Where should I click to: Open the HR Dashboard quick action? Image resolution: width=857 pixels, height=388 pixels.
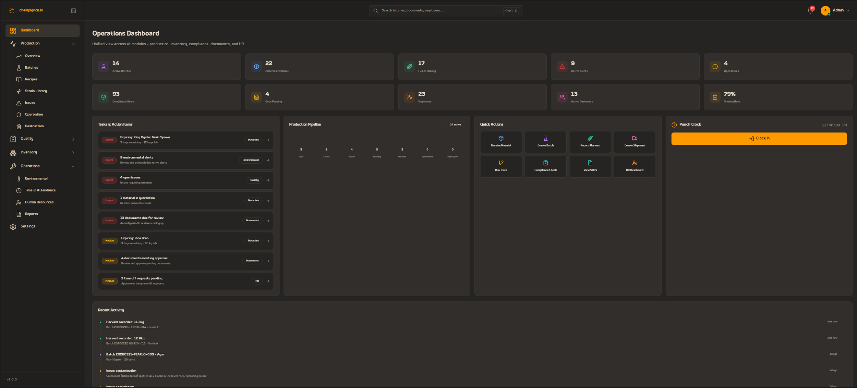[x=634, y=166]
